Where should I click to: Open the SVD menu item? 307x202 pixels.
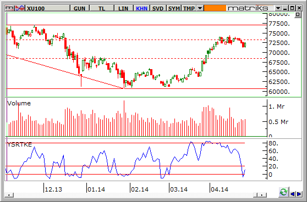pyautogui.click(x=158, y=8)
